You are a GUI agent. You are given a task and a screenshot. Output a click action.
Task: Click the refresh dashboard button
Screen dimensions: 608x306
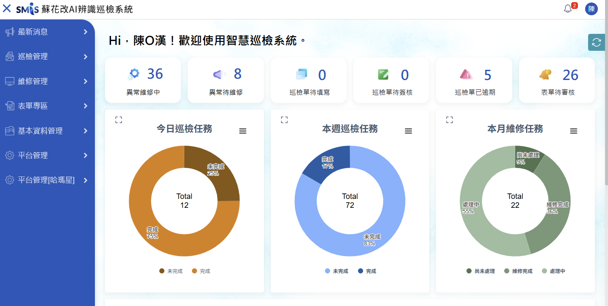[x=597, y=42]
